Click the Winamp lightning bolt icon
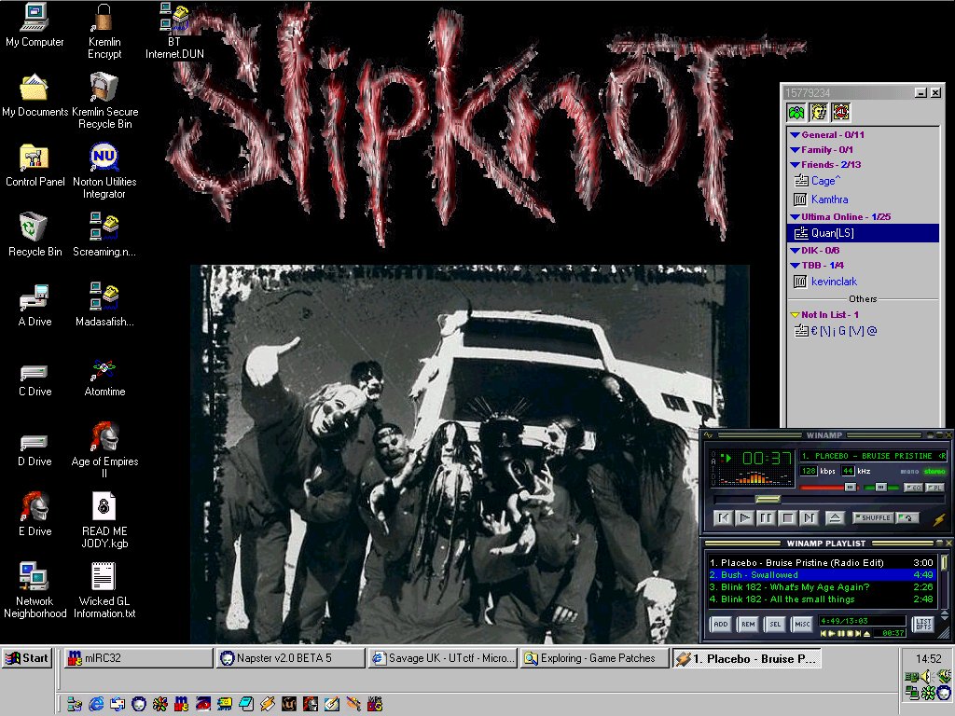This screenshot has width=955, height=716. click(938, 518)
